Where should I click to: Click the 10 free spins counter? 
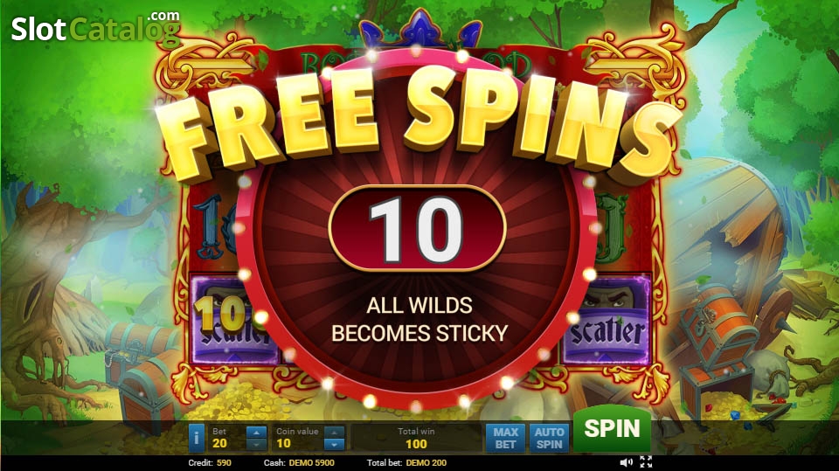tap(418, 229)
